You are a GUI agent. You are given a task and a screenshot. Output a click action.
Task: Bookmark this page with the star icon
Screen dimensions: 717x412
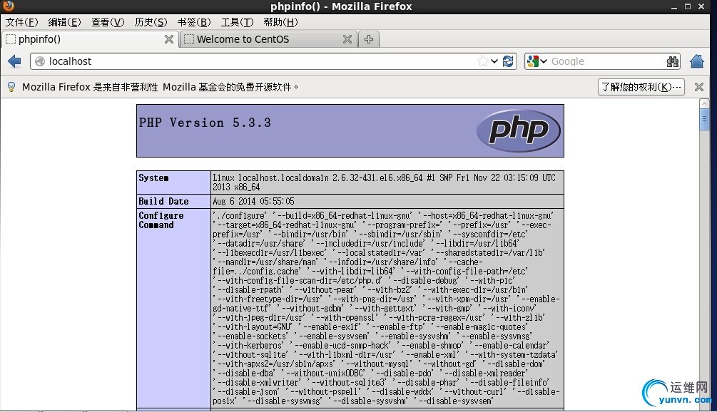tap(482, 61)
